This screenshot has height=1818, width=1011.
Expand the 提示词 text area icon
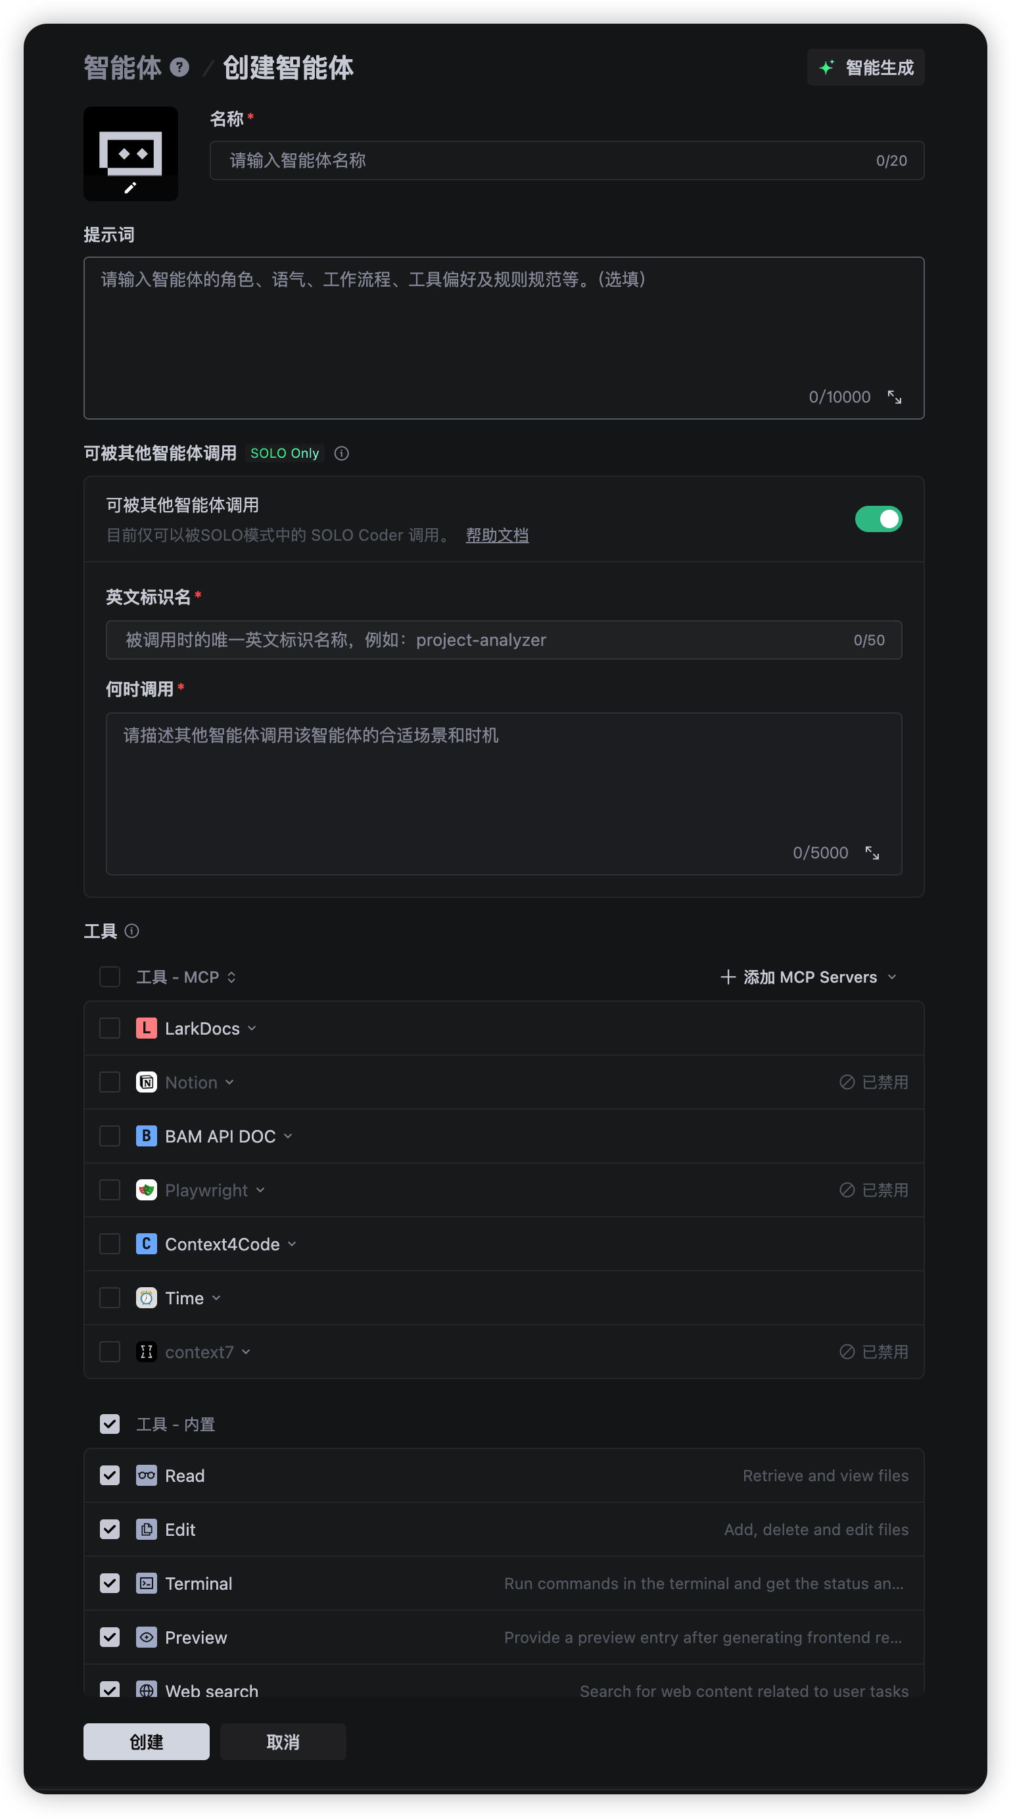coord(894,397)
